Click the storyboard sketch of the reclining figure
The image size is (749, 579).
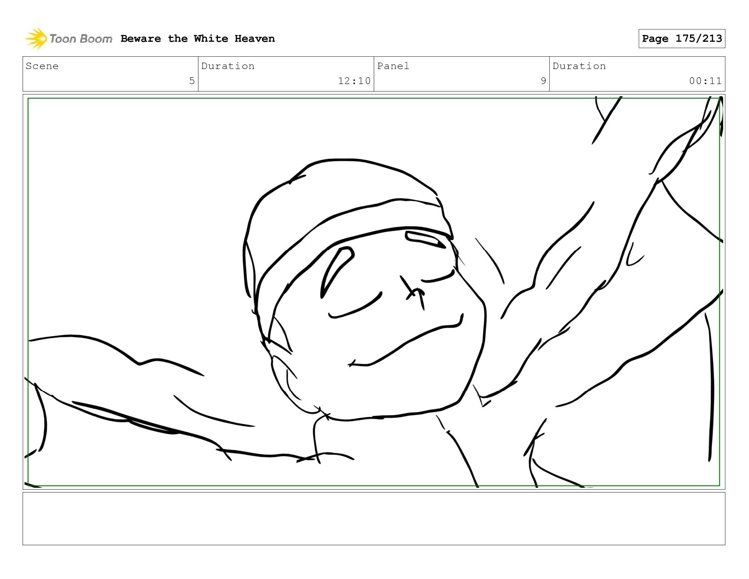click(374, 292)
